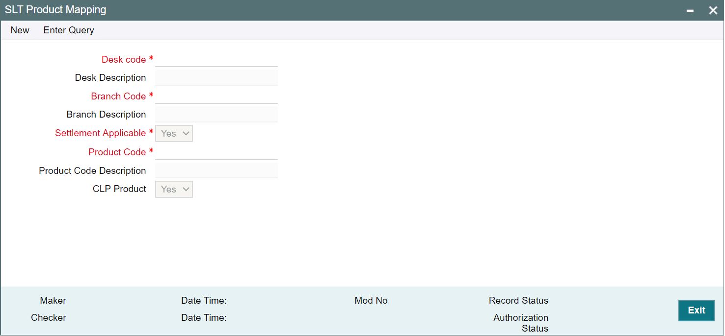Click the CLP Product label
Image resolution: width=725 pixels, height=336 pixels.
click(x=119, y=189)
